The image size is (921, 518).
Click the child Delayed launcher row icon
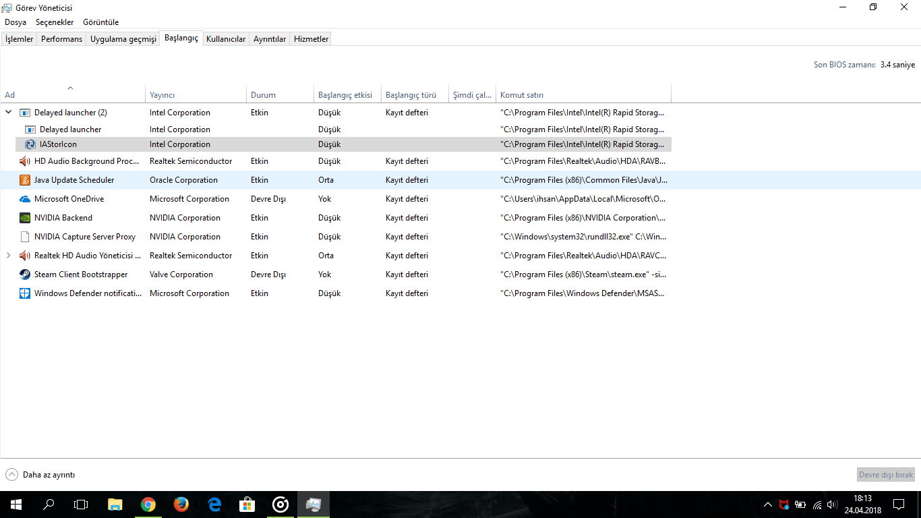point(30,129)
